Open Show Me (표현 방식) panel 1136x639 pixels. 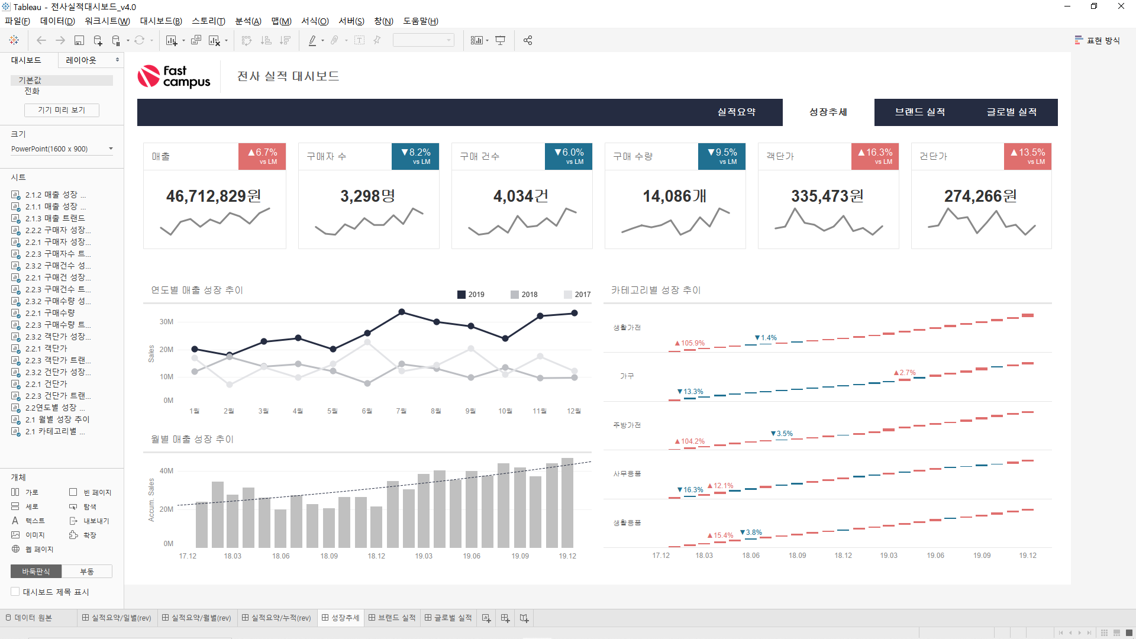point(1098,40)
